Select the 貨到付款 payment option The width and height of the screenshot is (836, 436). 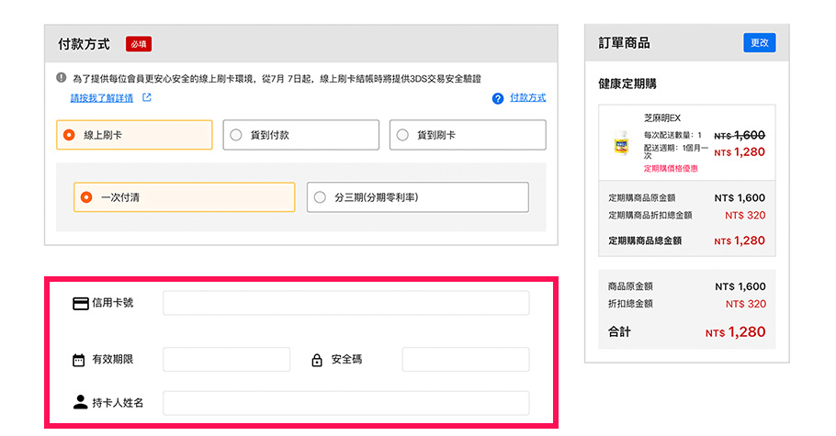(x=300, y=135)
